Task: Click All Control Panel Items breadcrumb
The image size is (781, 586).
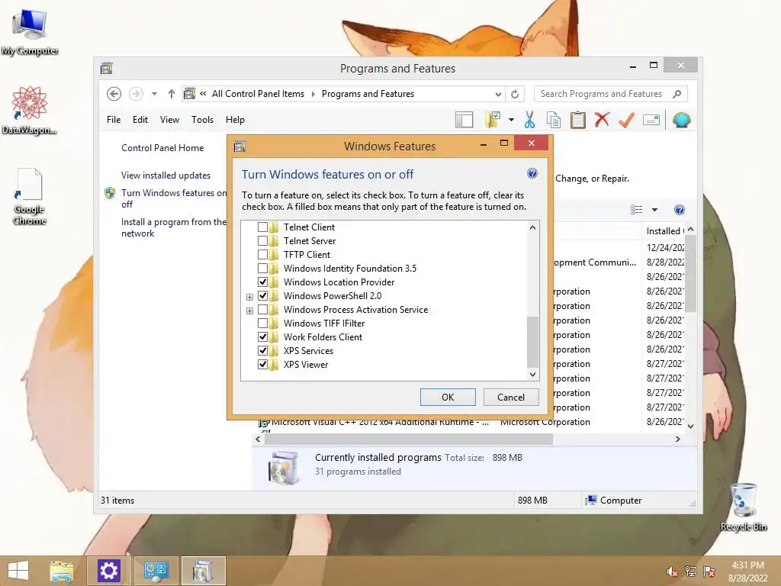Action: [x=258, y=94]
